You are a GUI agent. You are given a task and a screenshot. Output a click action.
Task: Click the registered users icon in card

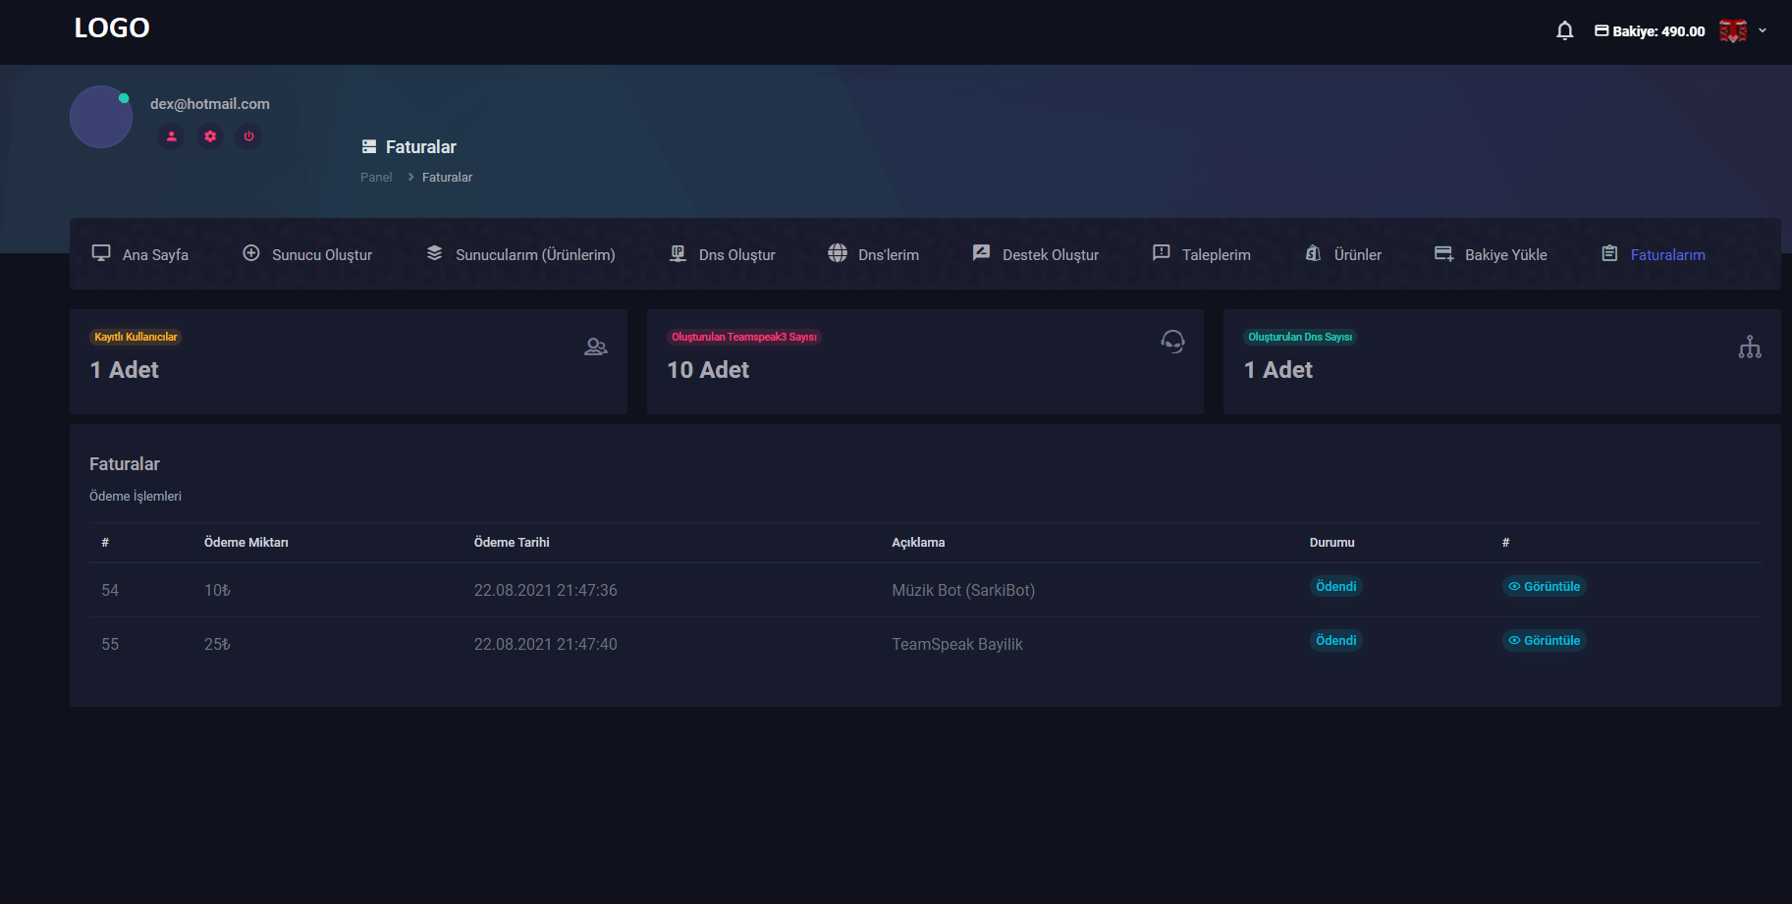595,346
